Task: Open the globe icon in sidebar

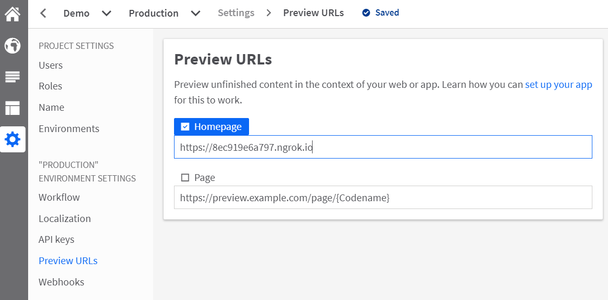Action: coord(13,46)
